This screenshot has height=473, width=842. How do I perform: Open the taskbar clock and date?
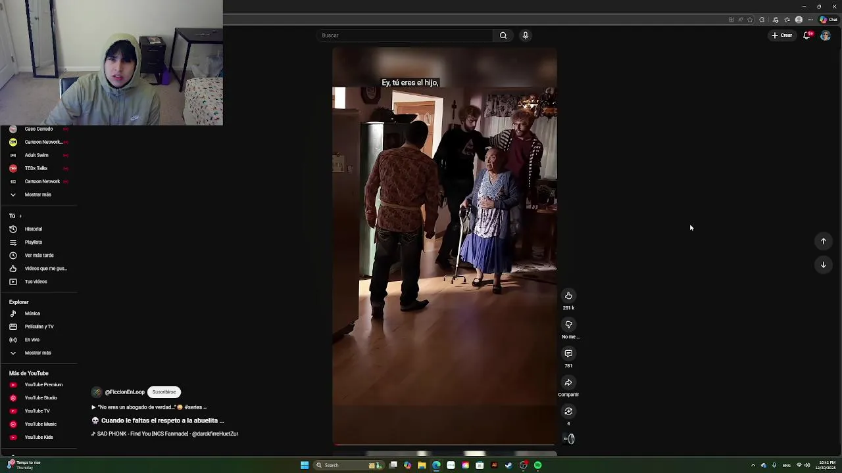click(x=826, y=465)
